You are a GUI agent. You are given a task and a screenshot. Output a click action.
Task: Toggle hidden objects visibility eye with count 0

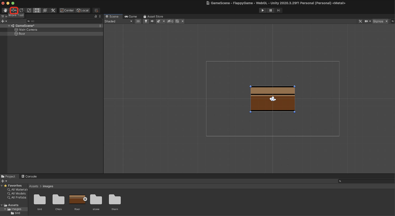(x=170, y=21)
